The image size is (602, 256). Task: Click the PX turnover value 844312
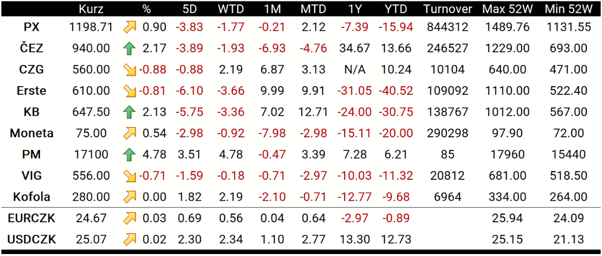pyautogui.click(x=447, y=27)
